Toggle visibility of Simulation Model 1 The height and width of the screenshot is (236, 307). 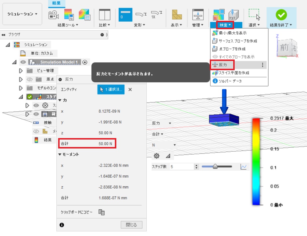(x=23, y=62)
